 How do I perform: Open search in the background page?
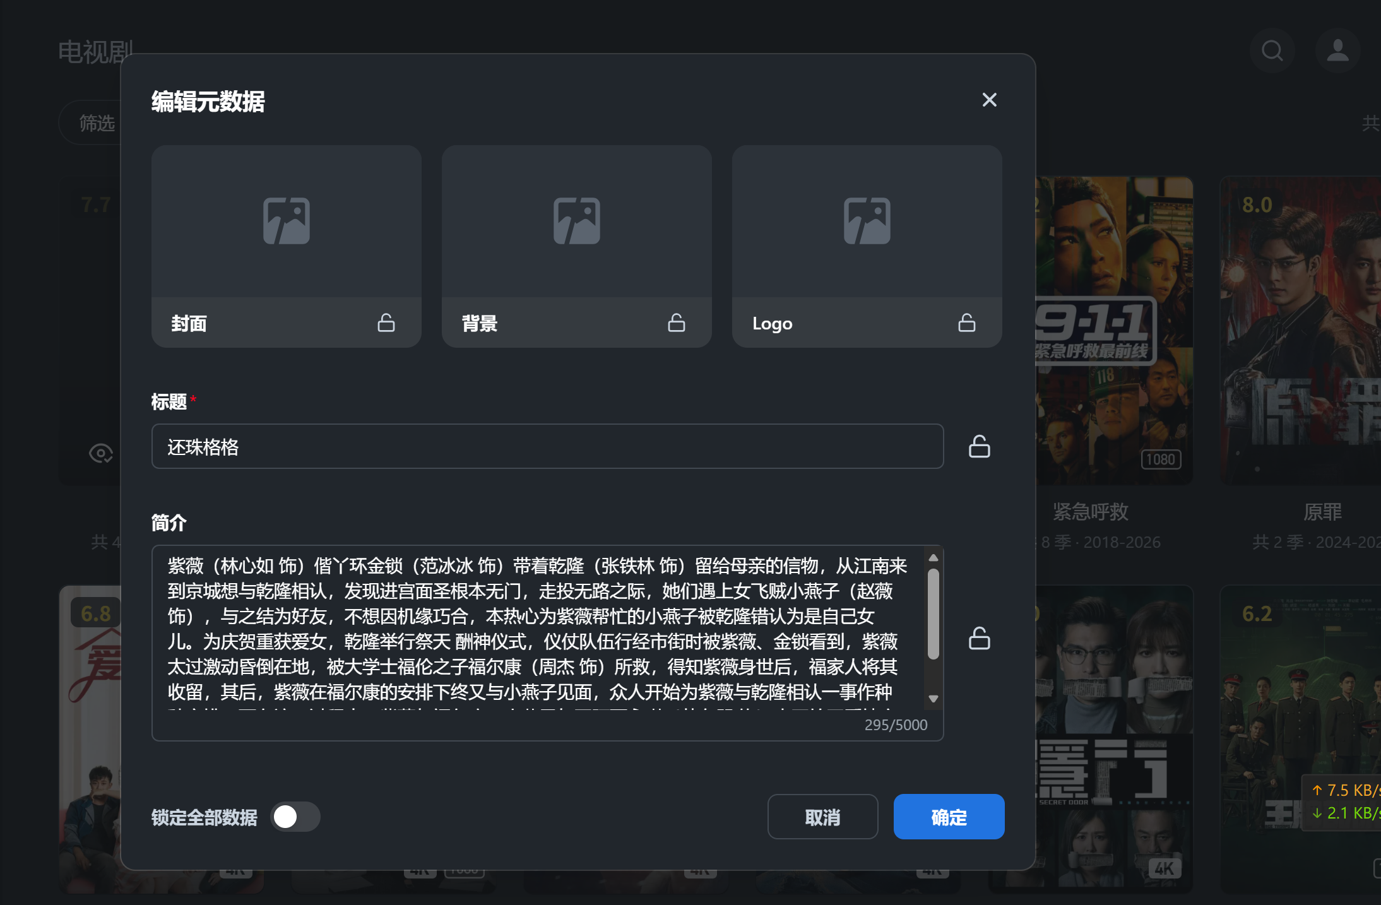click(1272, 50)
